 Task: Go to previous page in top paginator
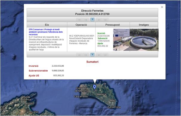[x=86, y=20]
